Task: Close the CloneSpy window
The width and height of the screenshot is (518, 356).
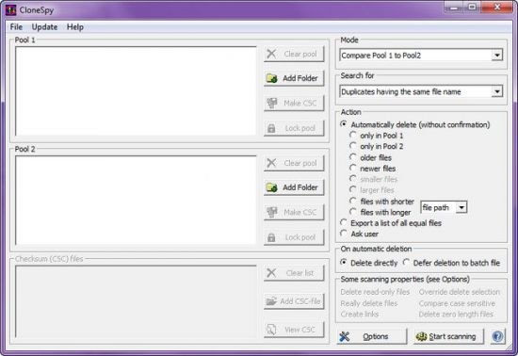Action: point(497,7)
